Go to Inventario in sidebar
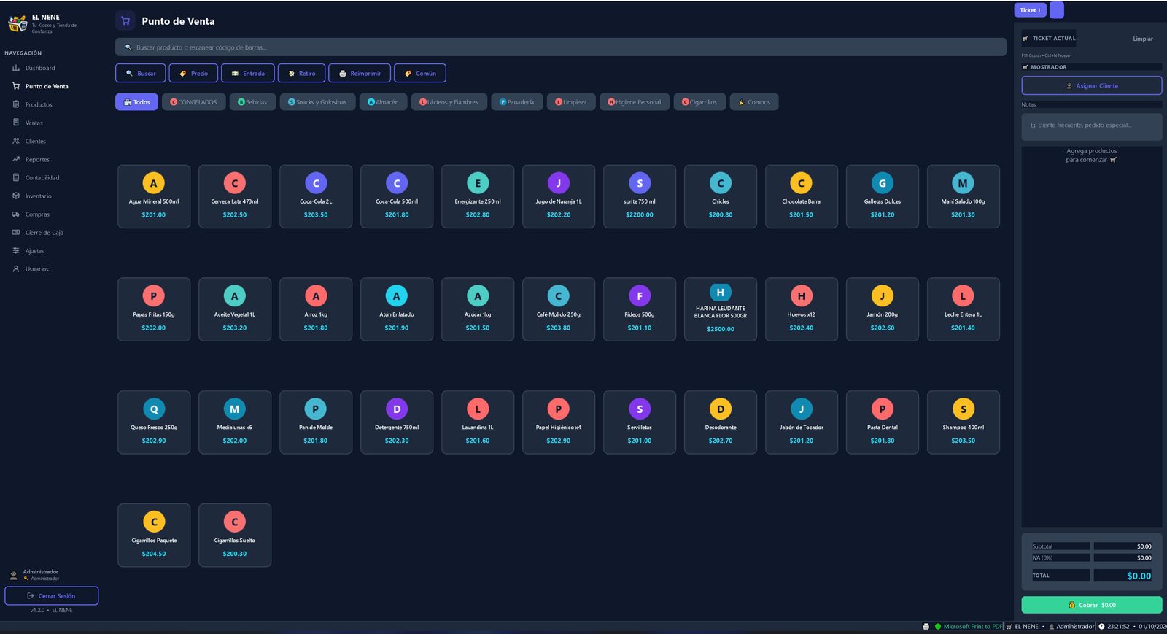This screenshot has height=634, width=1167. (x=38, y=196)
